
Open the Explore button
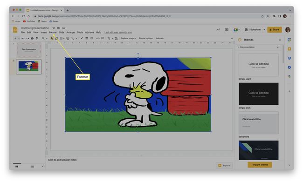click(x=224, y=166)
